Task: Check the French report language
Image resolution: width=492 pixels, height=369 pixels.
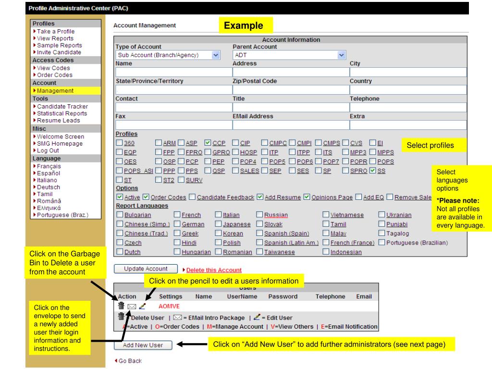Action: (177, 214)
